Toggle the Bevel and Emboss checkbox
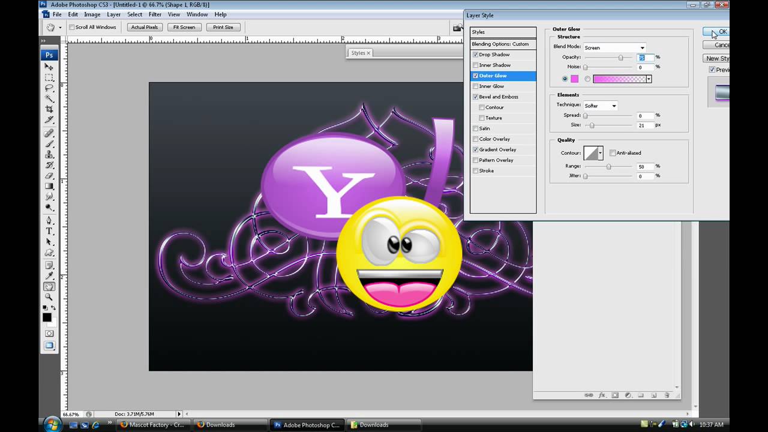Image resolution: width=768 pixels, height=432 pixels. 476,97
